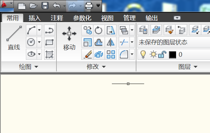
Task: Toggle layer 0 freeze sun icon
Action: 153,54
